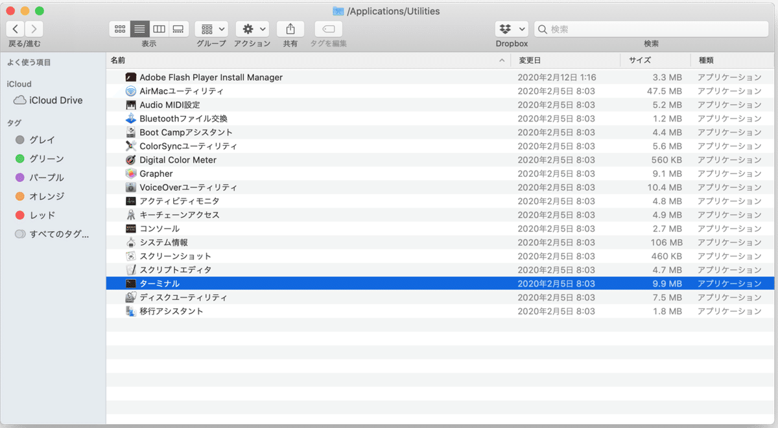Open iCloud Drive in the sidebar
778x428 pixels.
(x=50, y=100)
